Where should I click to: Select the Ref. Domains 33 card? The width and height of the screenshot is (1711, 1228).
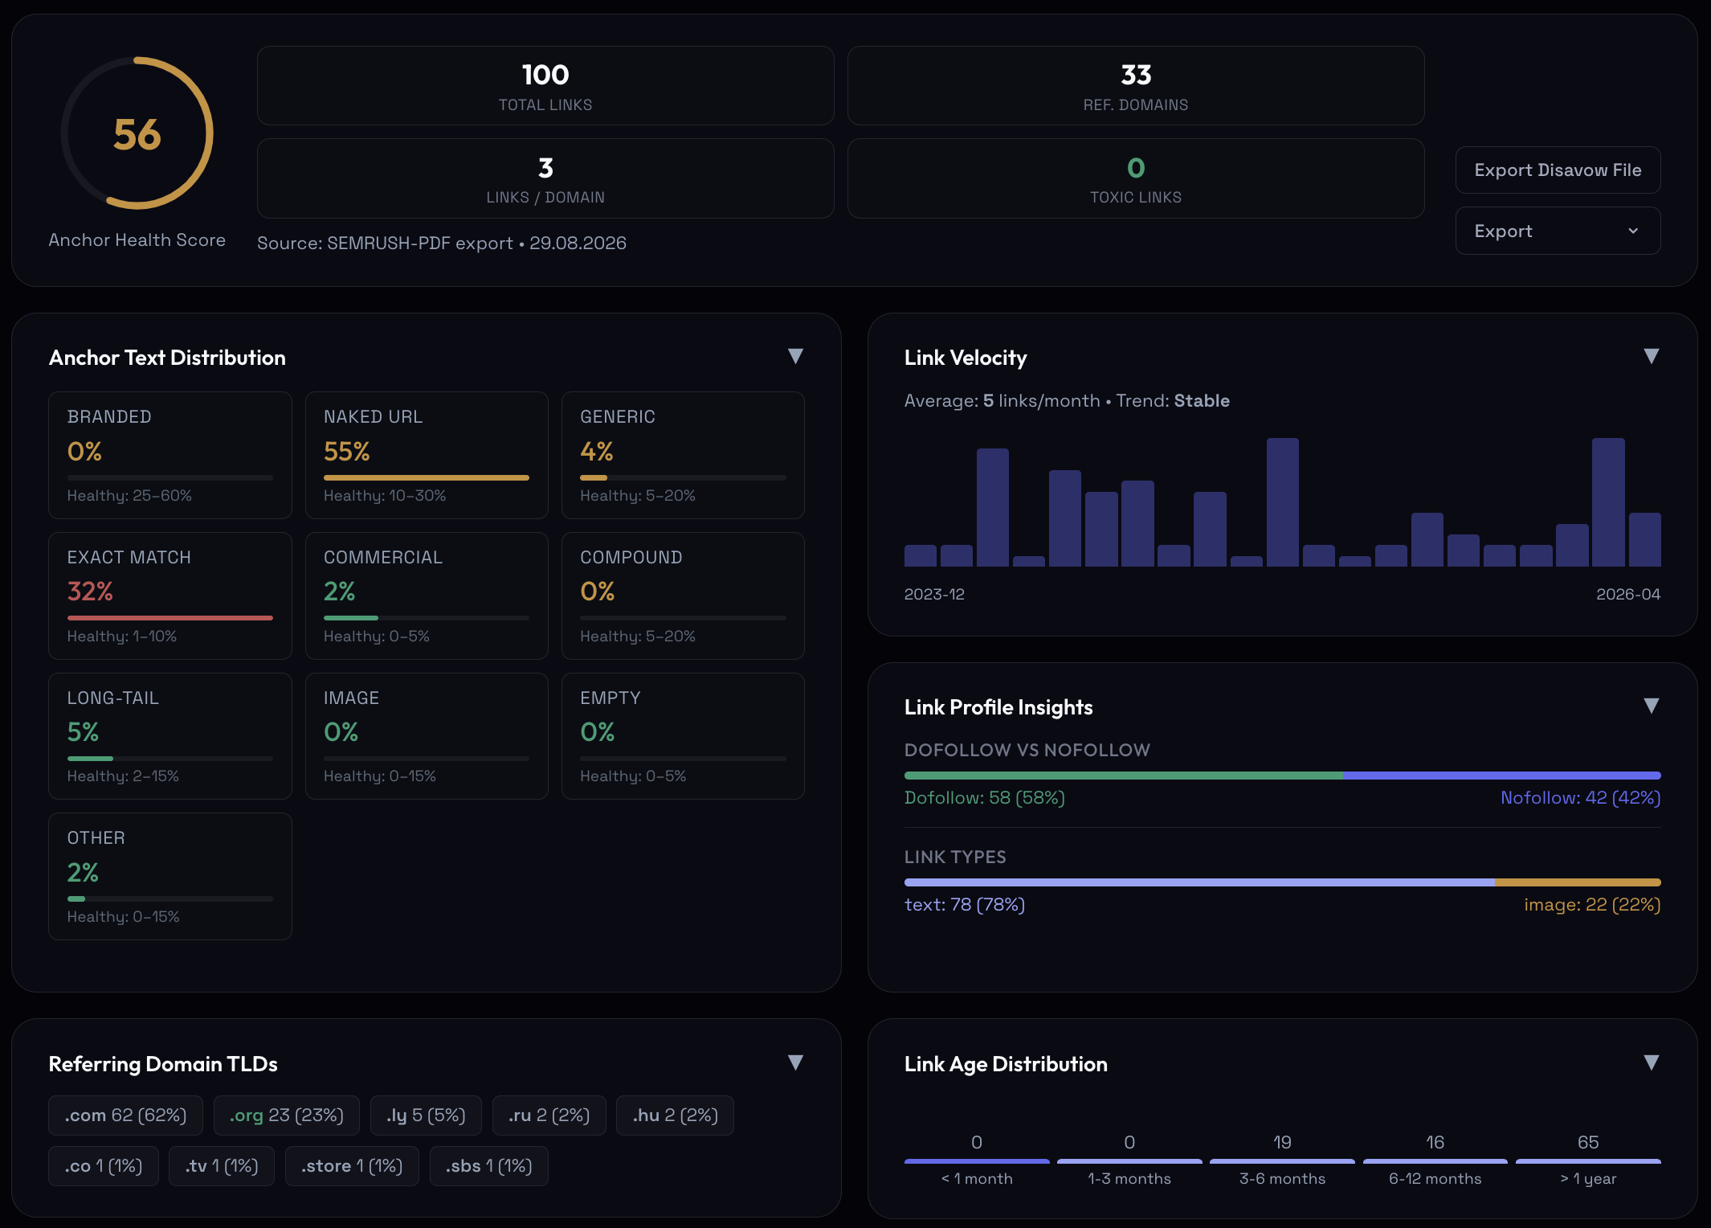1136,85
